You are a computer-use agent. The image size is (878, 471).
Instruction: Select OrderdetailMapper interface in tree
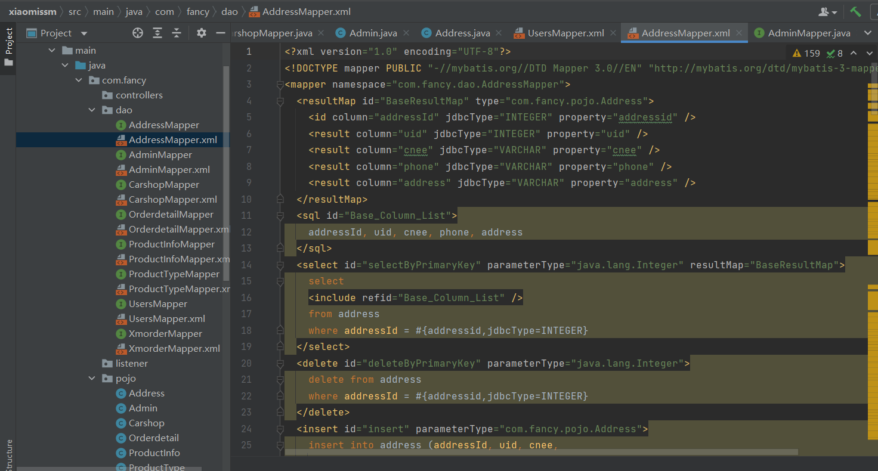(x=171, y=215)
